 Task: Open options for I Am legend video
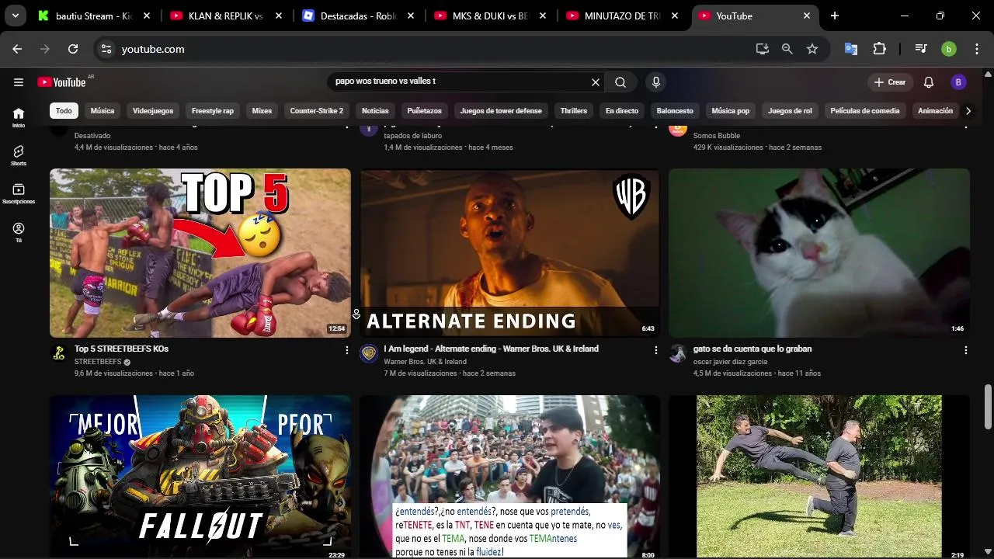[656, 350]
